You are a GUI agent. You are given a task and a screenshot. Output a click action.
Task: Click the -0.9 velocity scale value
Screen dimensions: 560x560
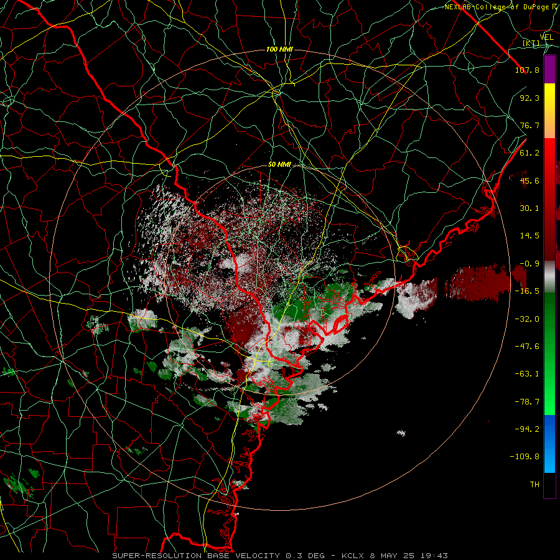pyautogui.click(x=530, y=264)
